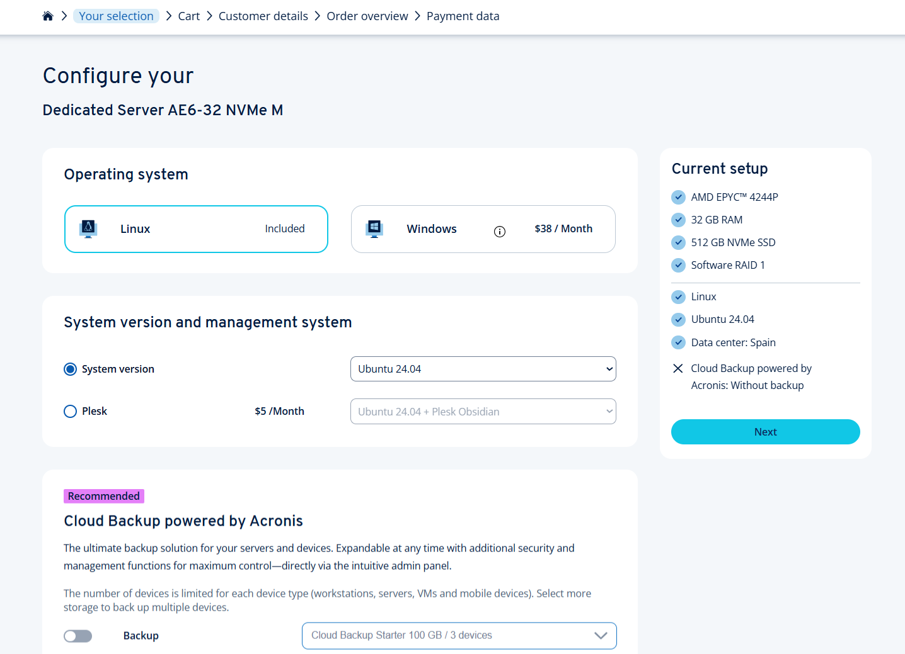Click the Included label on Linux

click(285, 228)
